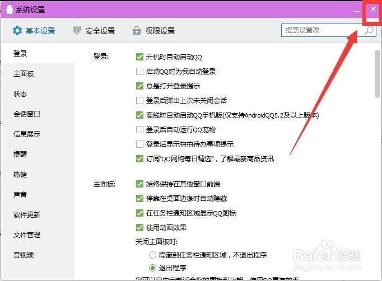Minimize the 系统设置 window
This screenshot has width=382, height=281.
357,10
